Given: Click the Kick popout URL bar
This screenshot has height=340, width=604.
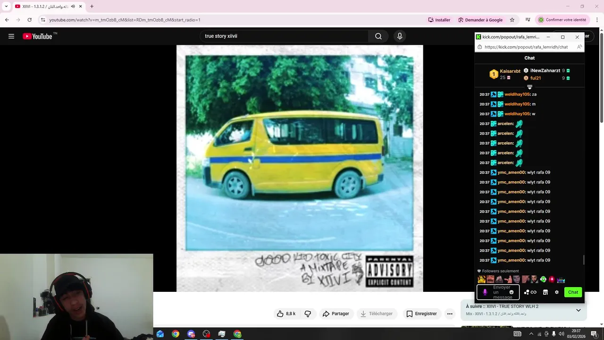Looking at the screenshot, I should (526, 47).
